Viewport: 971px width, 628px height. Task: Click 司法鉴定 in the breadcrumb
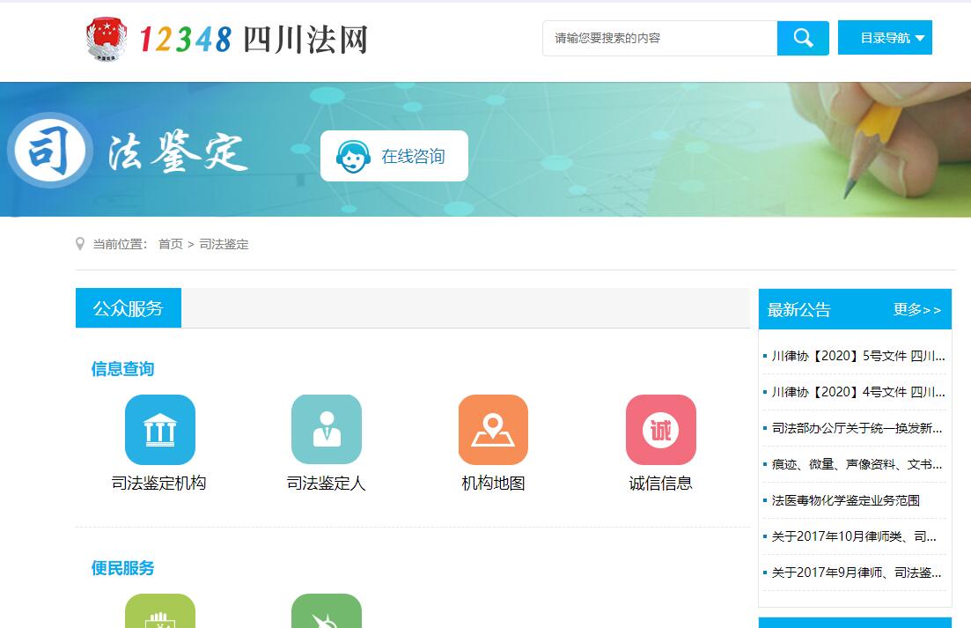[x=224, y=245]
